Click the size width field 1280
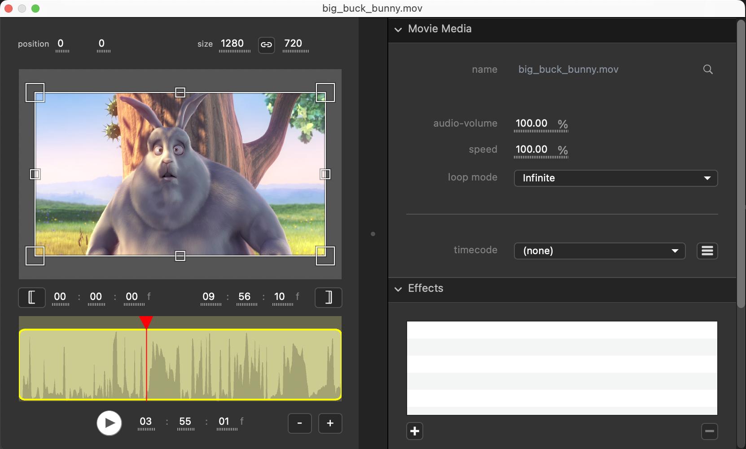746x449 pixels. (232, 44)
